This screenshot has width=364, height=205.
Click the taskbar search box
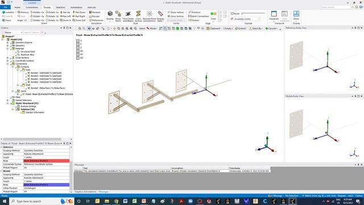42,201
